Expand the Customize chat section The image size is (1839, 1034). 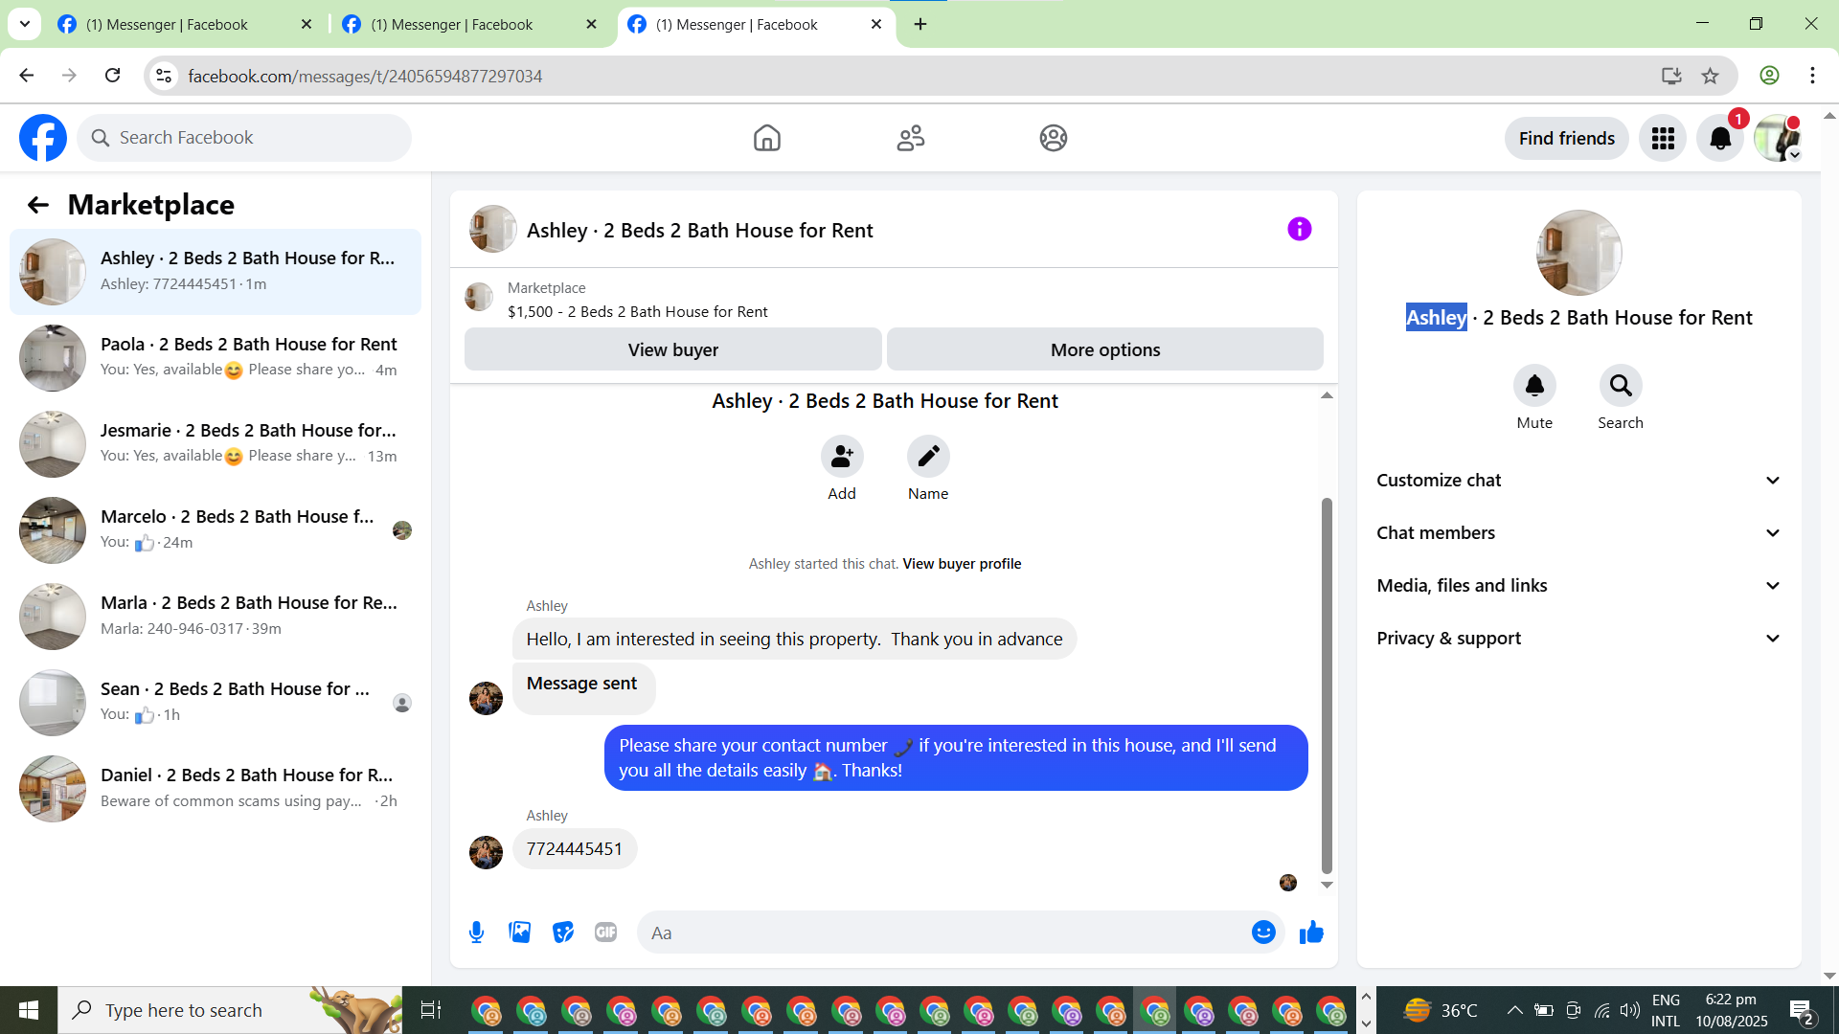[x=1578, y=481]
